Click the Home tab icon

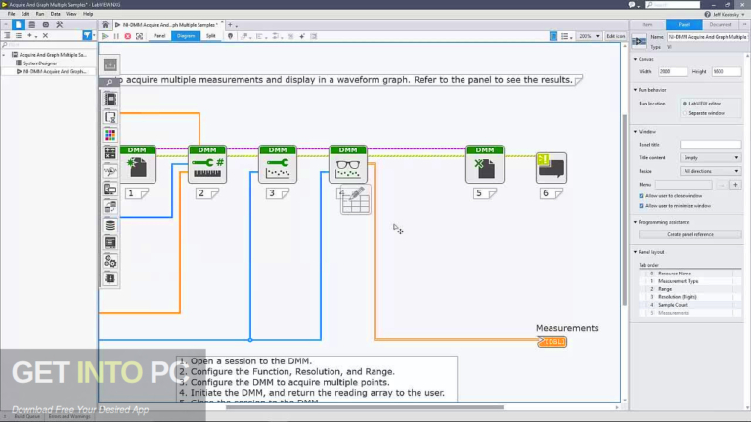(105, 24)
